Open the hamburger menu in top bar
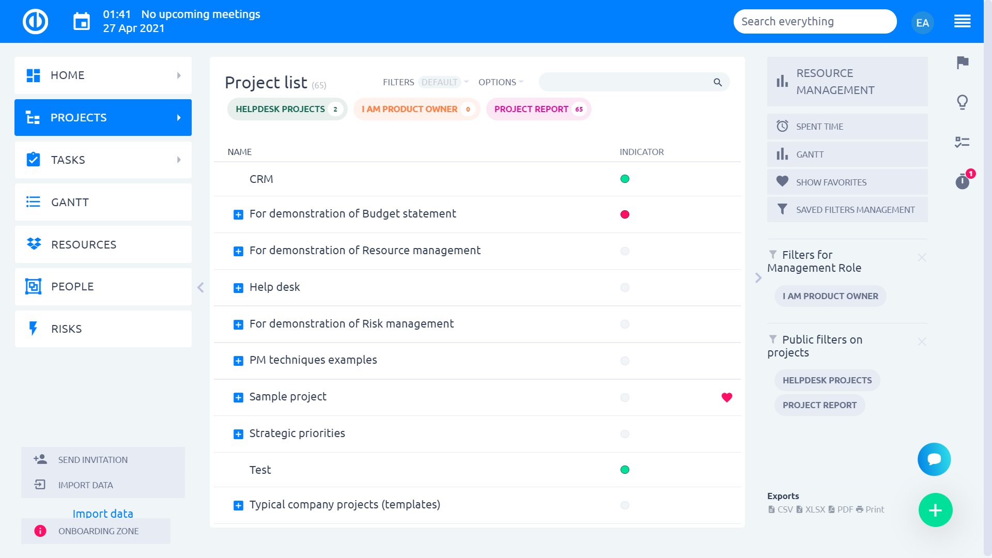Viewport: 992px width, 558px height. click(x=962, y=22)
